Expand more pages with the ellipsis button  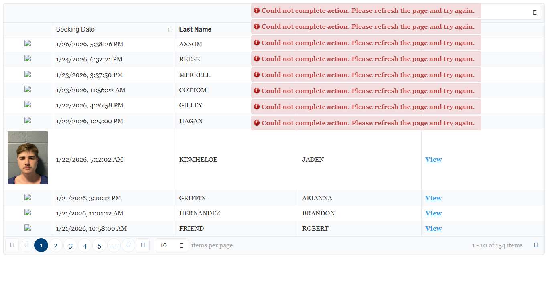point(114,245)
